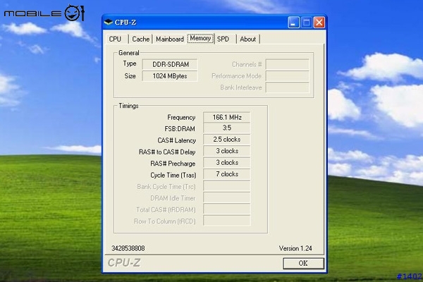Image resolution: width=423 pixels, height=282 pixels.
Task: Click the RAS# to CAS# Delay value
Action: tap(227, 151)
